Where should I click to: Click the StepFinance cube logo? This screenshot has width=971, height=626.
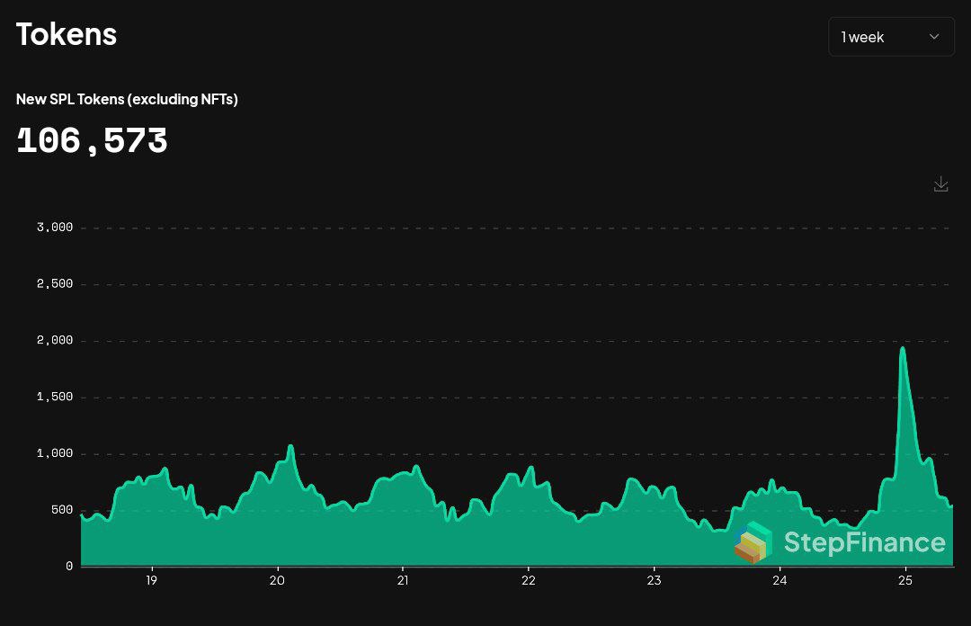pyautogui.click(x=753, y=542)
